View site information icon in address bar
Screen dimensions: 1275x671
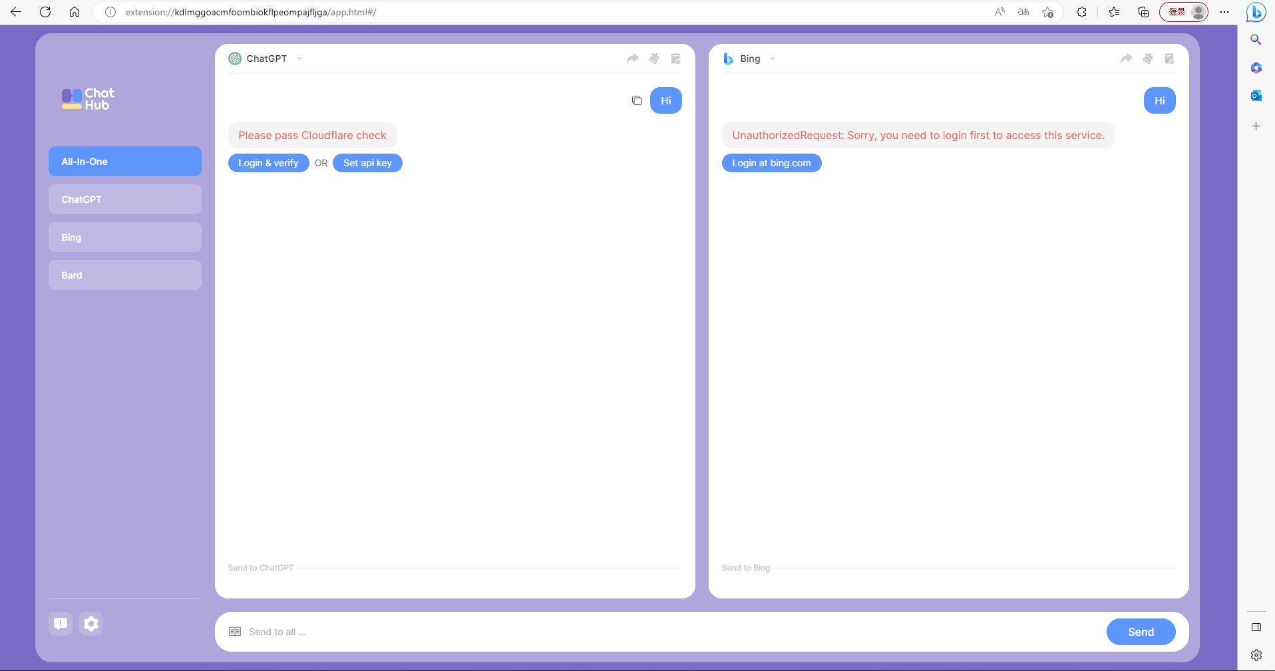click(x=110, y=12)
